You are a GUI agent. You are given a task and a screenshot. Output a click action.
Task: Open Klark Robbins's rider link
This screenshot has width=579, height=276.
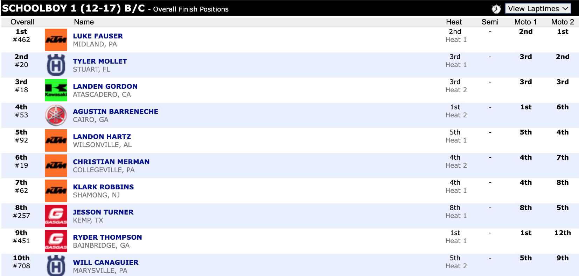coord(103,187)
